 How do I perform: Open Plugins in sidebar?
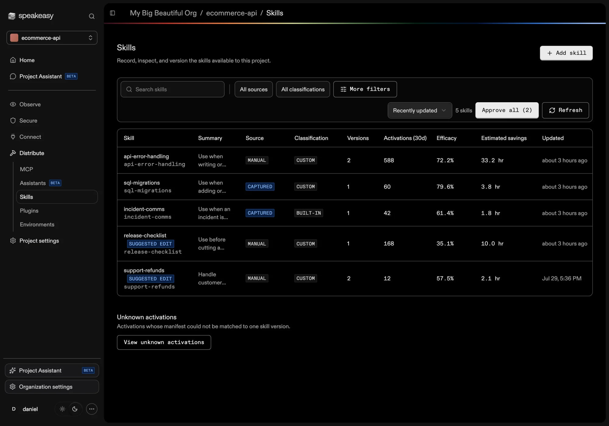pos(29,211)
